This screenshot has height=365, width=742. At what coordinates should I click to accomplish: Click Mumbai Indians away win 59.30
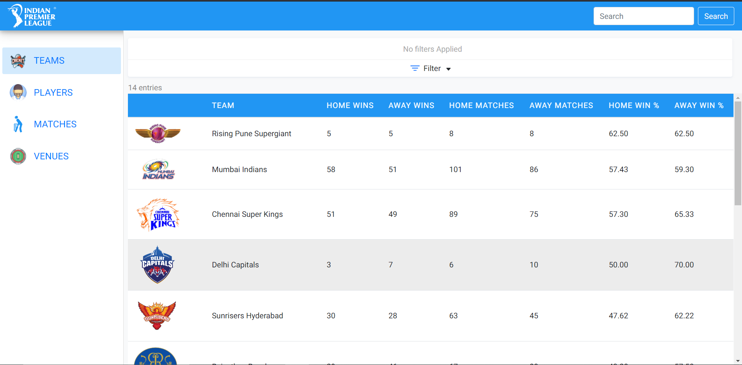pos(684,169)
